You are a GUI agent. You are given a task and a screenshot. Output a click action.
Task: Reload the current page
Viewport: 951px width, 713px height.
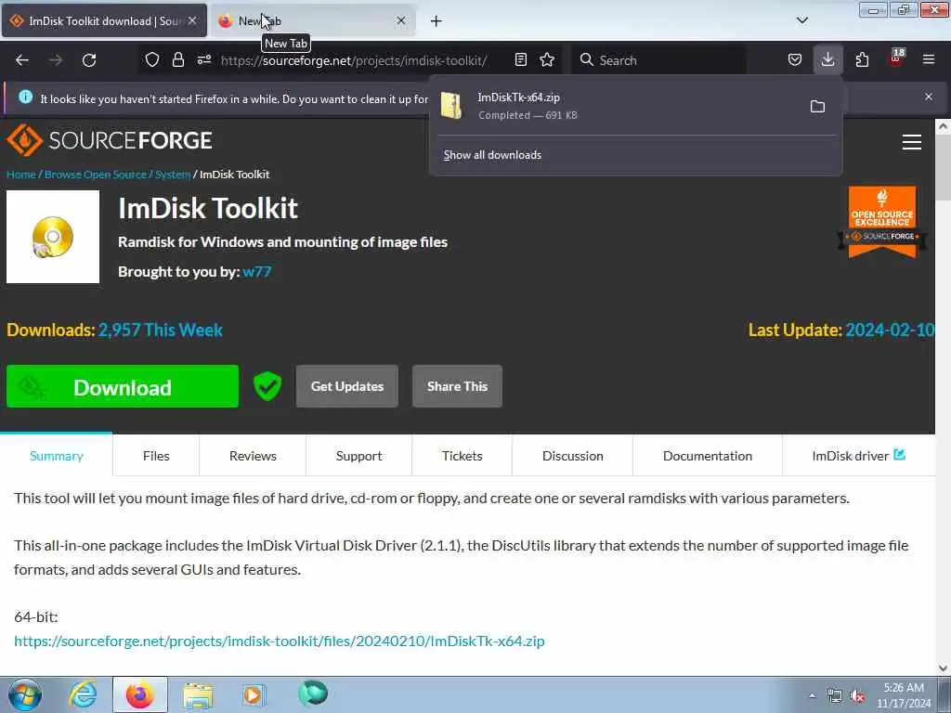(x=89, y=60)
